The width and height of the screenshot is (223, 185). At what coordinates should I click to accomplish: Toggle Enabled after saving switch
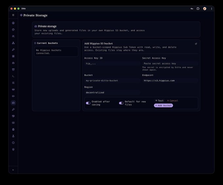coord(88,103)
